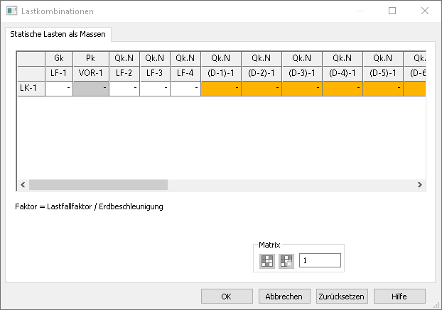Click the Matrix fill grid icon
The height and width of the screenshot is (310, 442).
(267, 261)
